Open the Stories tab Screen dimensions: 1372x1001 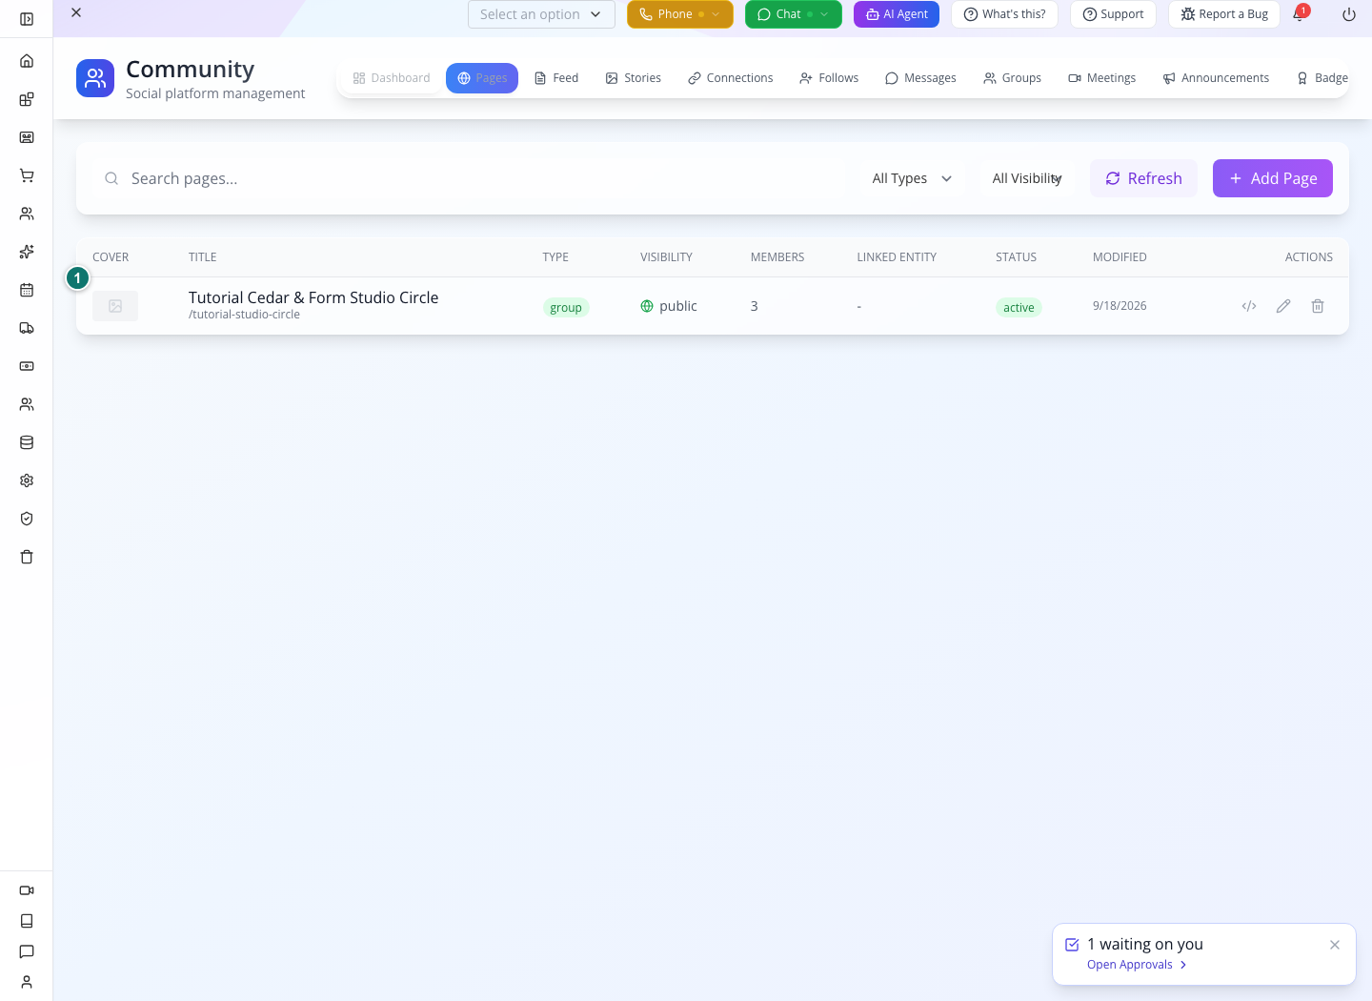pyautogui.click(x=634, y=78)
